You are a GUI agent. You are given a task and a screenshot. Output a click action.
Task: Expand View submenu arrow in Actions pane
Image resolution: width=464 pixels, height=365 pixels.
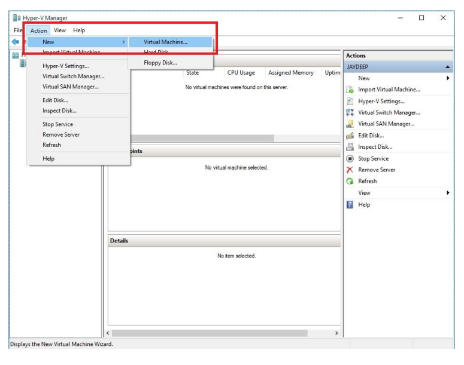click(x=448, y=193)
